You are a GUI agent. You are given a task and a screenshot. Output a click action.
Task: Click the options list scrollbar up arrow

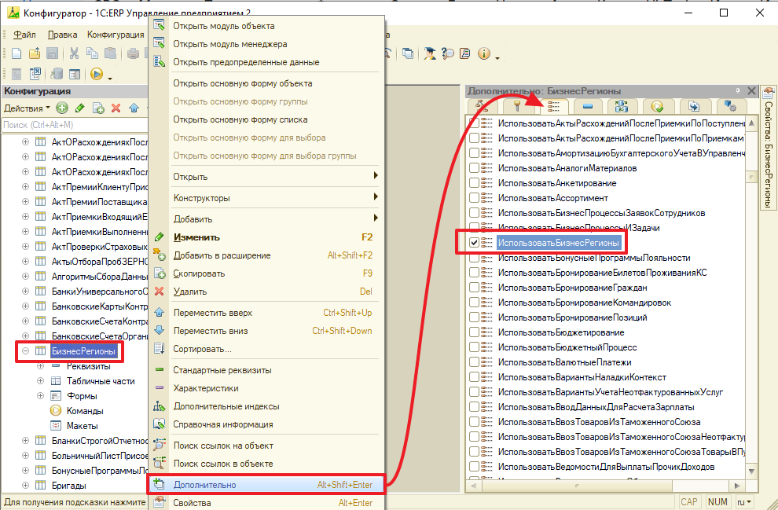click(751, 123)
